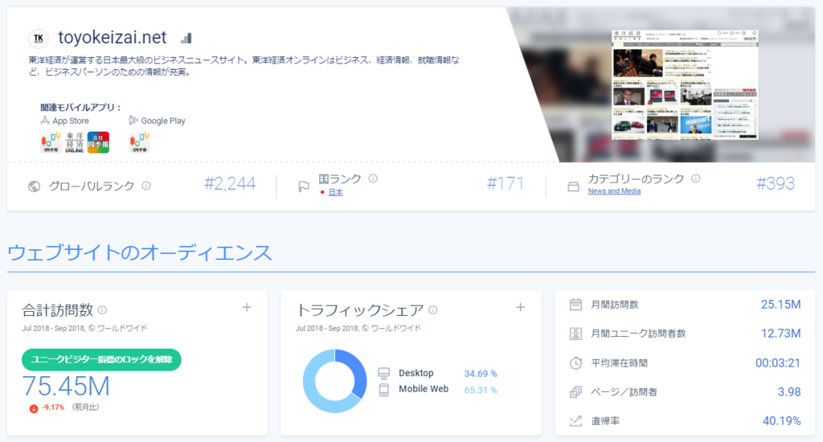This screenshot has width=823, height=442.
Task: Click the 直帰率 label
Action: [x=605, y=421]
